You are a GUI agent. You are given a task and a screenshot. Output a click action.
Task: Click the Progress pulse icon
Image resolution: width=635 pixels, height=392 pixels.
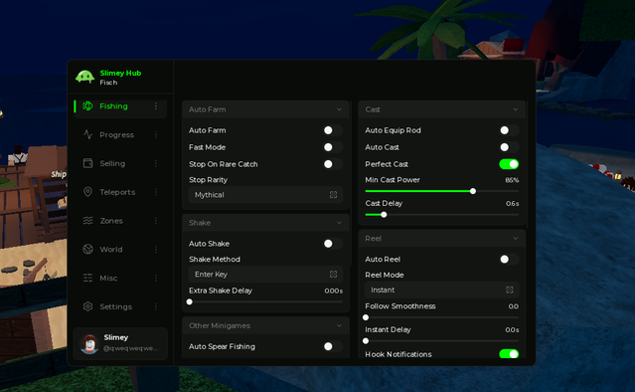(87, 134)
